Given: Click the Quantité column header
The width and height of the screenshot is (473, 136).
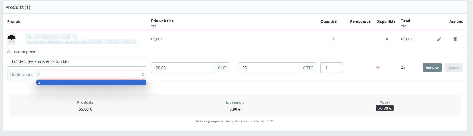Looking at the screenshot, I should [329, 21].
